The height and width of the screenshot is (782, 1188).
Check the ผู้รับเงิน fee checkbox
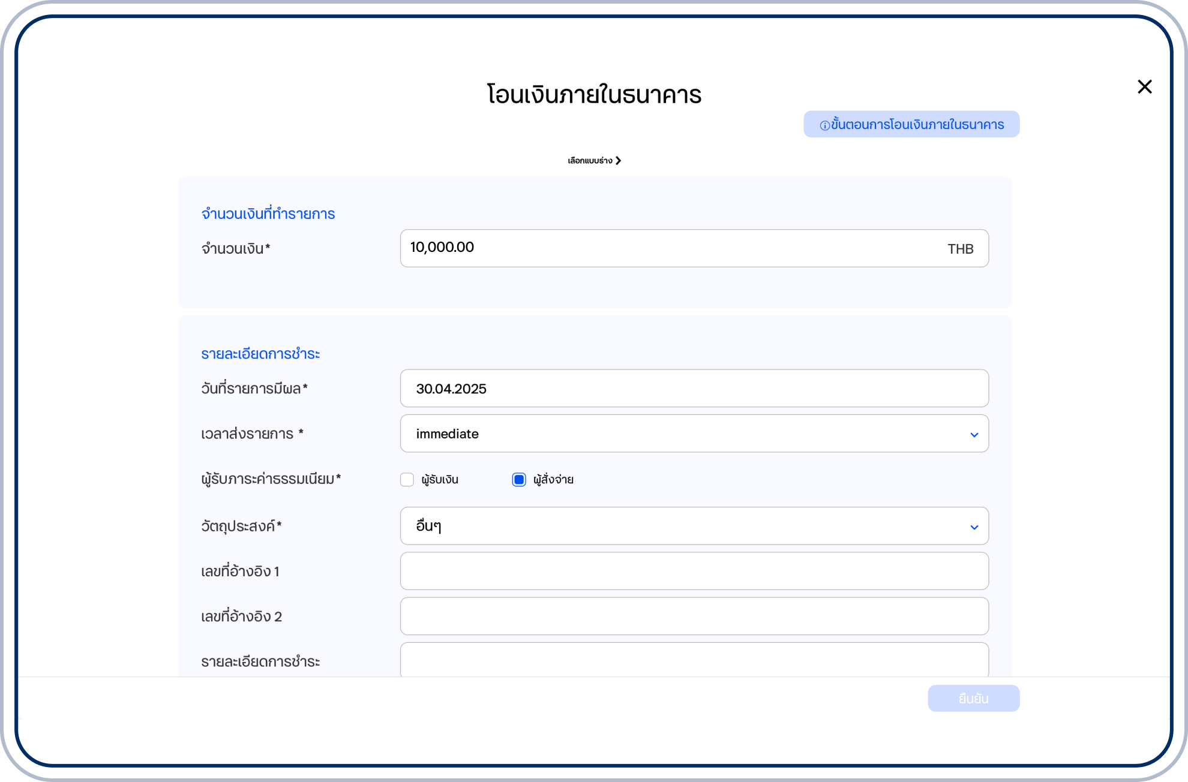407,480
